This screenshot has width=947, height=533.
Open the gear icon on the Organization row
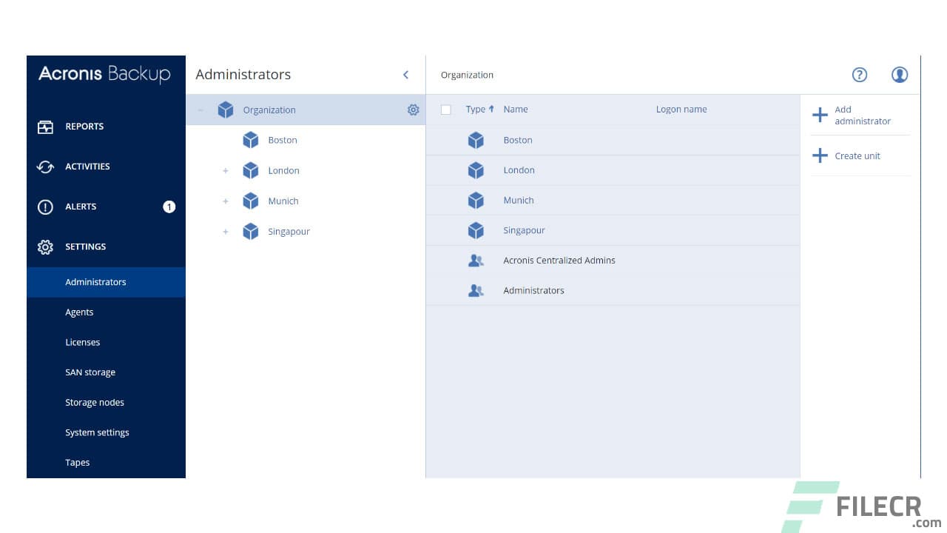pos(414,109)
